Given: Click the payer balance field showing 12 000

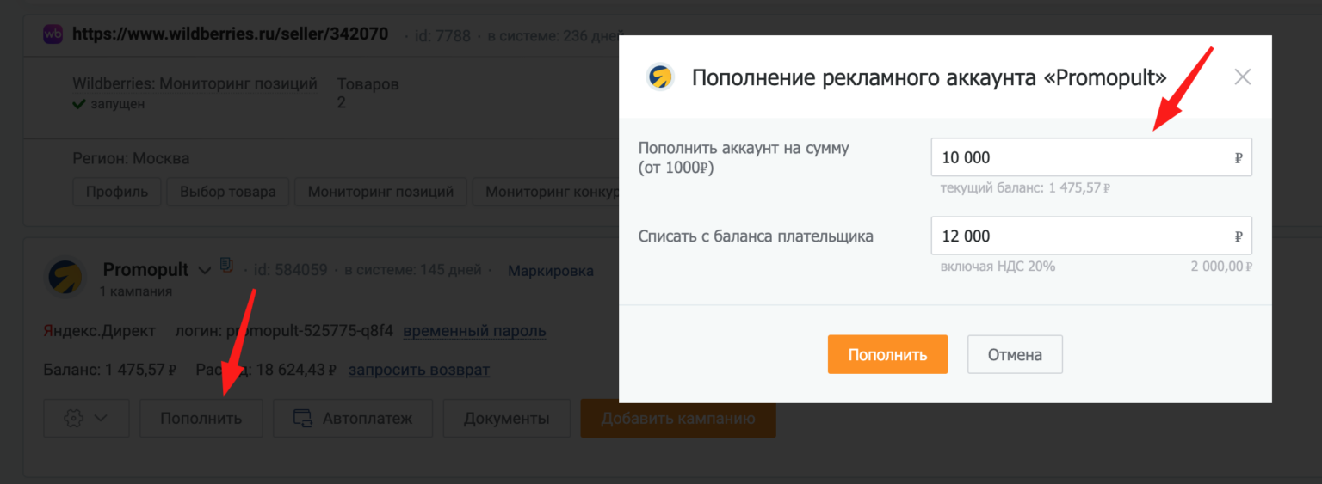Looking at the screenshot, I should (1084, 236).
